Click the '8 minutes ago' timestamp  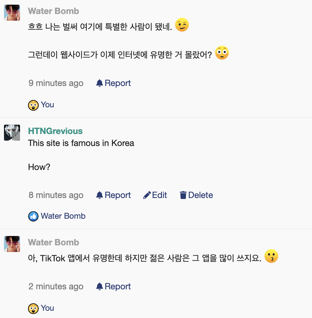coord(56,195)
